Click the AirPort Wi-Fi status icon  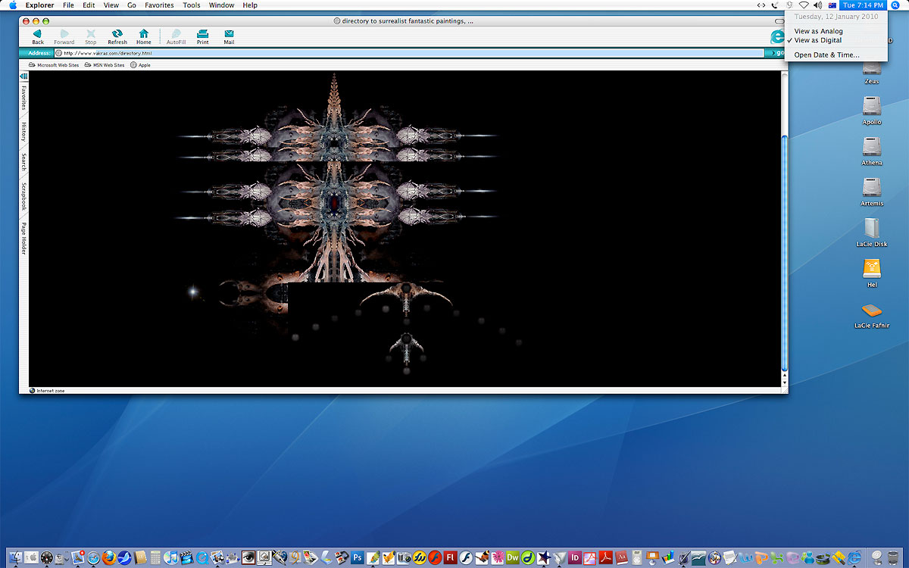point(804,5)
